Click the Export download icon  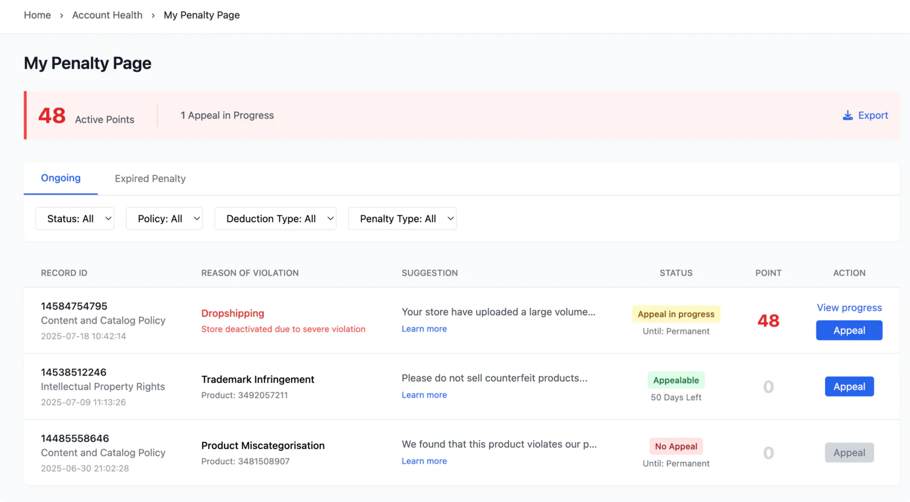pos(848,115)
